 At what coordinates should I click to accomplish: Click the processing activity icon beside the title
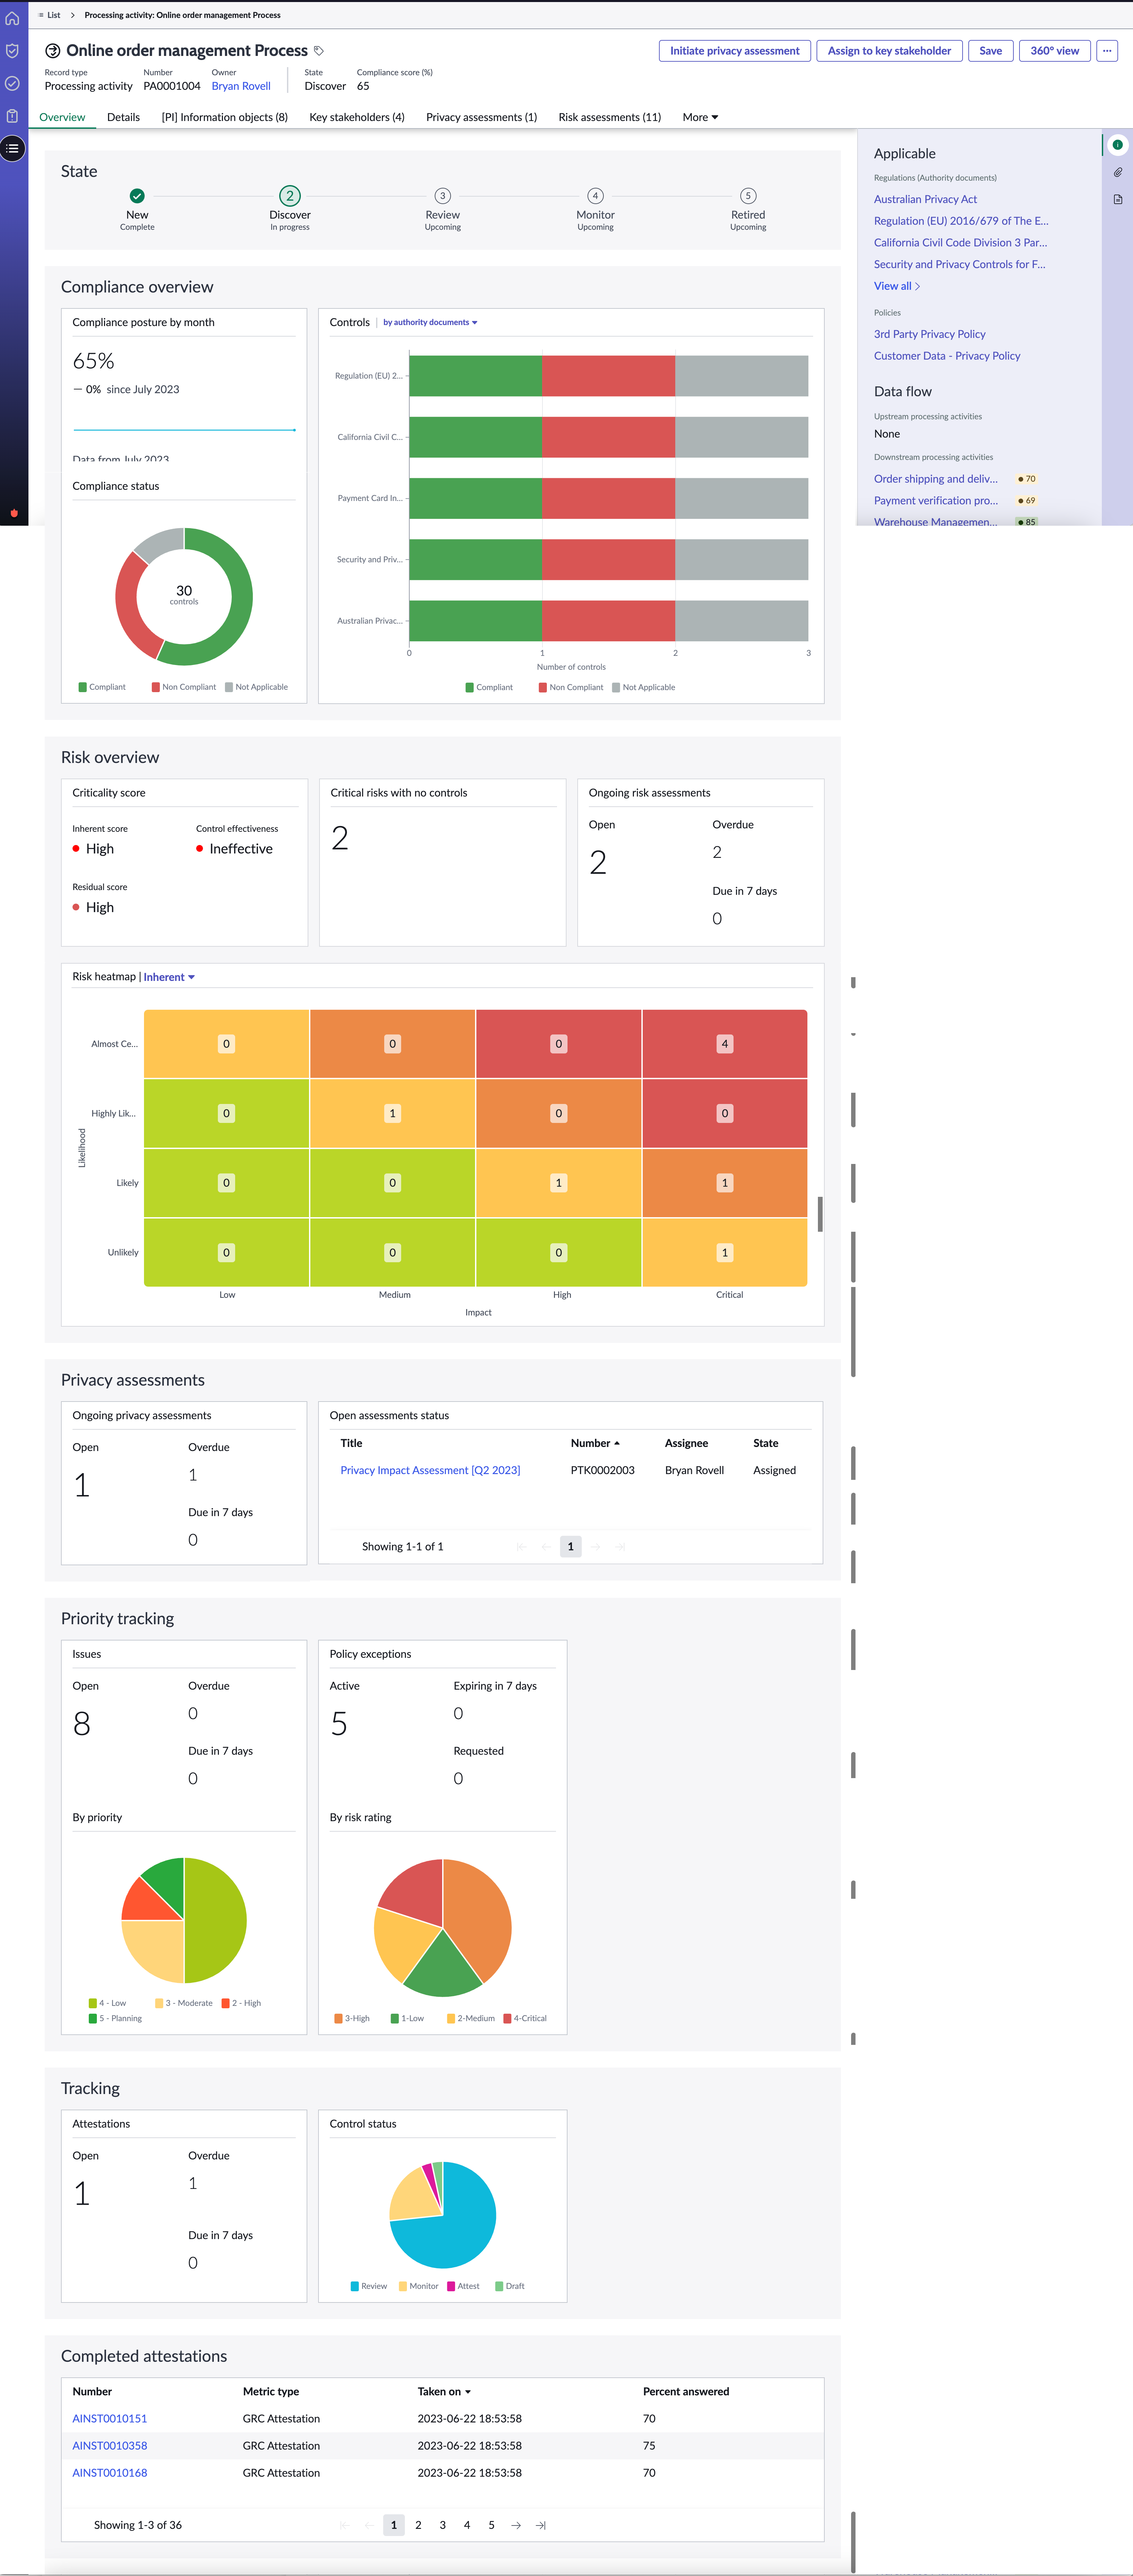[x=53, y=51]
